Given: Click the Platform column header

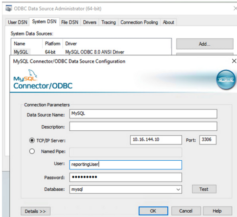Looking at the screenshot, I should click(53, 44).
